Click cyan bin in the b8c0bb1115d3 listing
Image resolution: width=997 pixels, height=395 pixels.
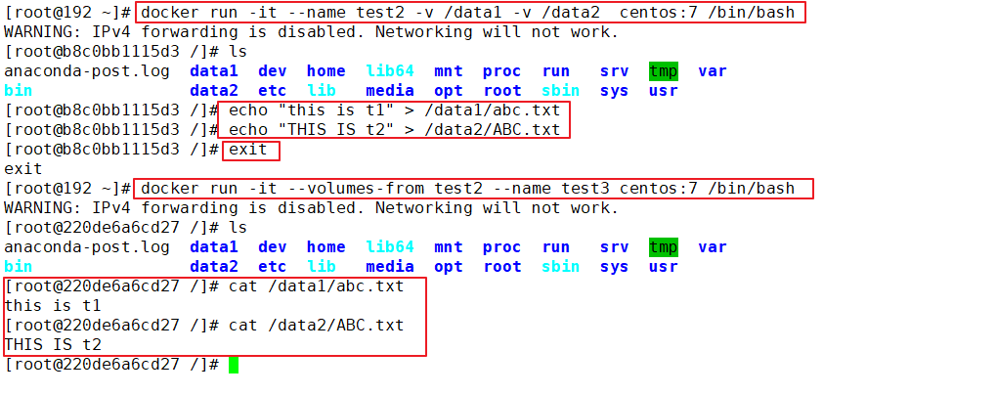point(19,91)
